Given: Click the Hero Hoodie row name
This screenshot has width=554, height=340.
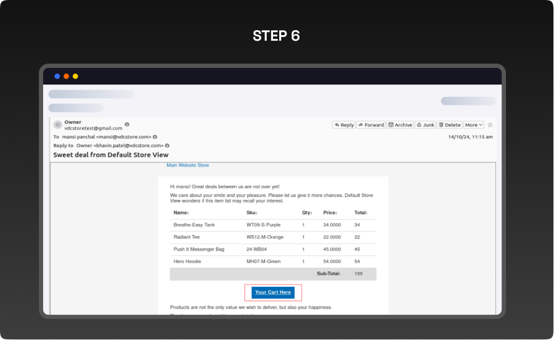Looking at the screenshot, I should 187,262.
